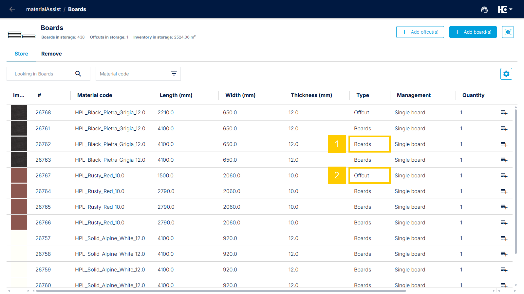Click the back arrow in the header

(x=12, y=9)
